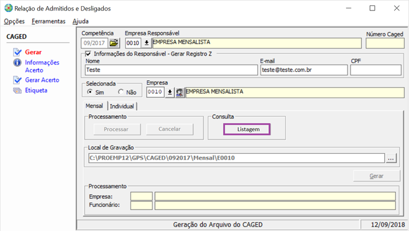This screenshot has width=409, height=231.
Task: Click the Processamento Empresa code box
Action: click(x=141, y=196)
